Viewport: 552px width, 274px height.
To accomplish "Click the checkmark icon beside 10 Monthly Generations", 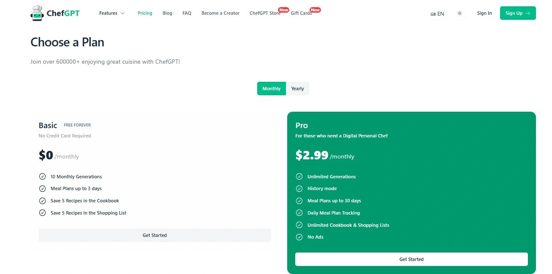I will (42, 177).
